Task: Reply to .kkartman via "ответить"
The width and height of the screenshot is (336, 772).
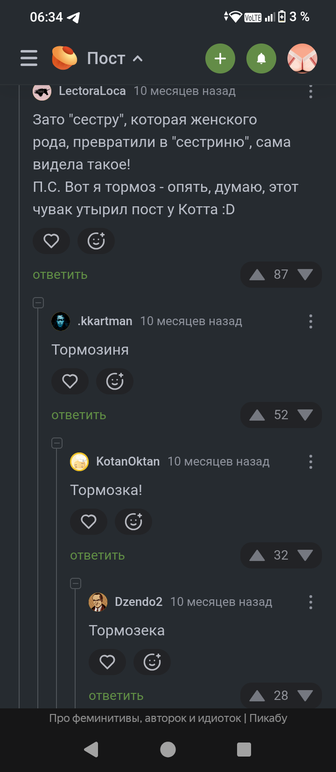Action: [x=79, y=415]
